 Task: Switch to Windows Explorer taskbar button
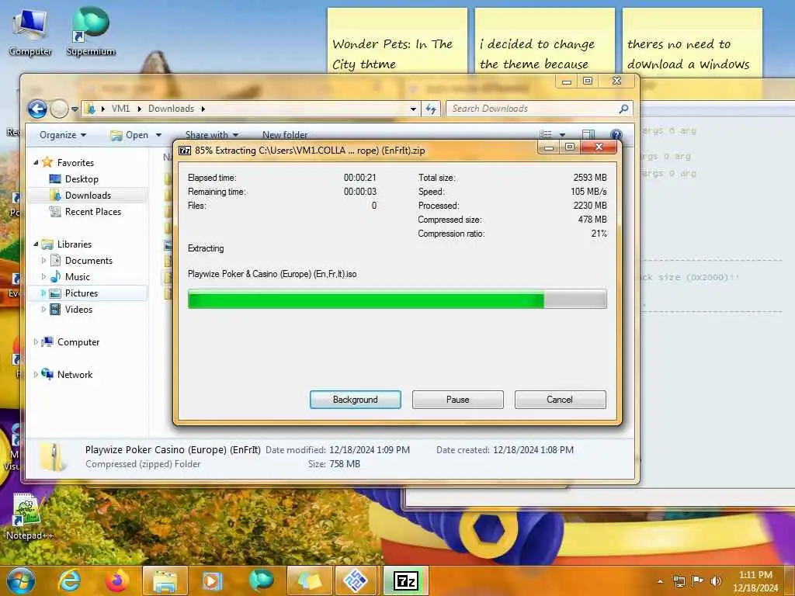pyautogui.click(x=165, y=580)
